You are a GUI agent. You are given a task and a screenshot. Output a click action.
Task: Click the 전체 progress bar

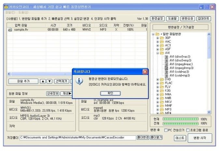point(181,123)
